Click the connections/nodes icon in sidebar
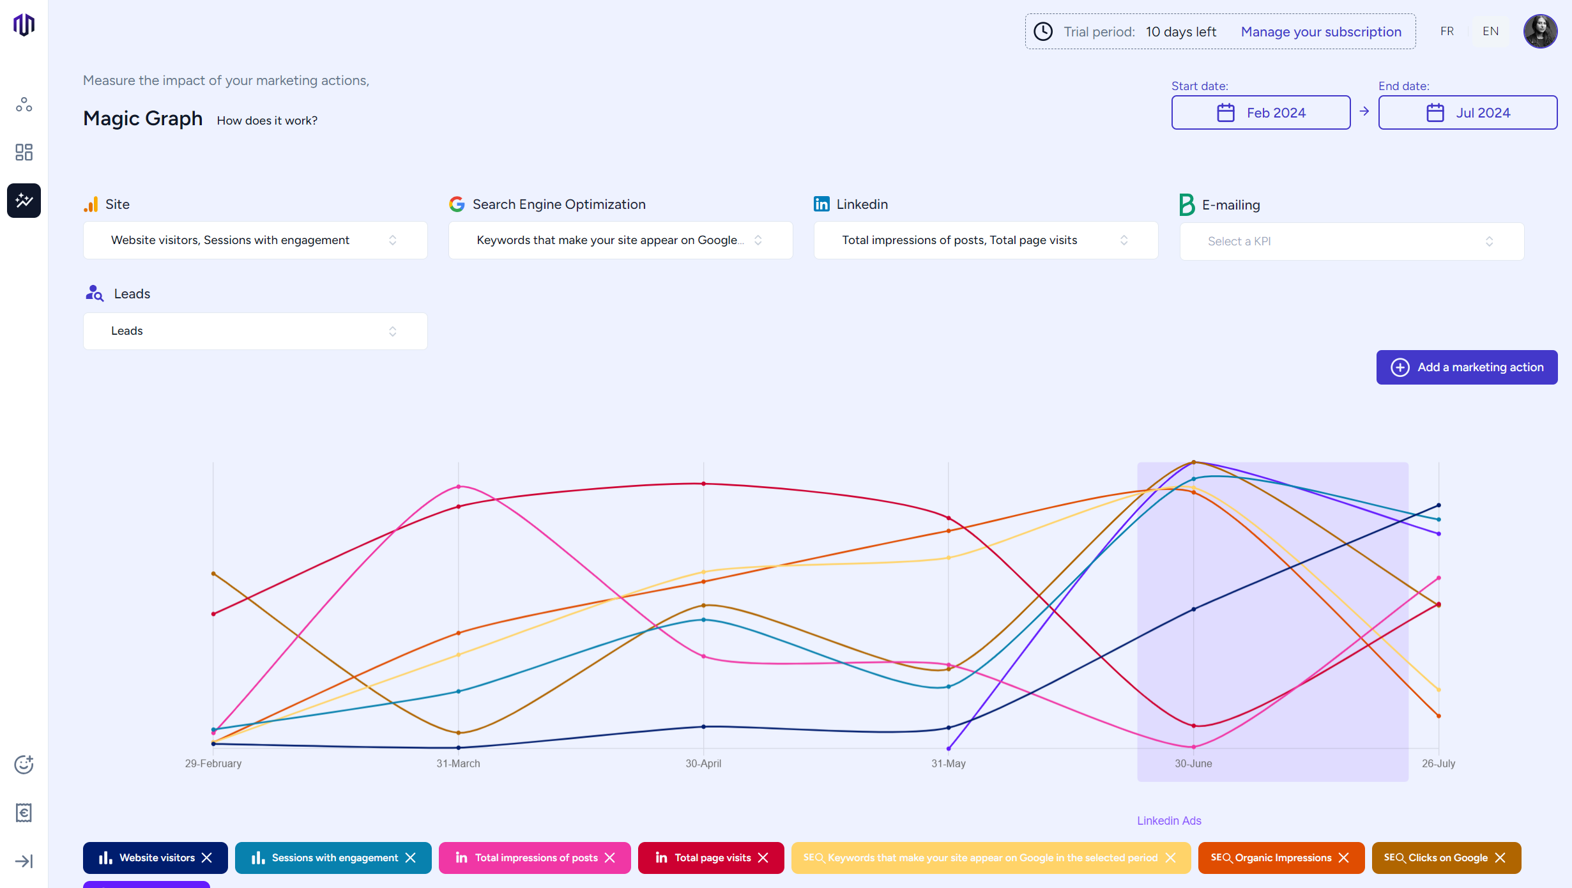This screenshot has height=888, width=1572. (24, 105)
